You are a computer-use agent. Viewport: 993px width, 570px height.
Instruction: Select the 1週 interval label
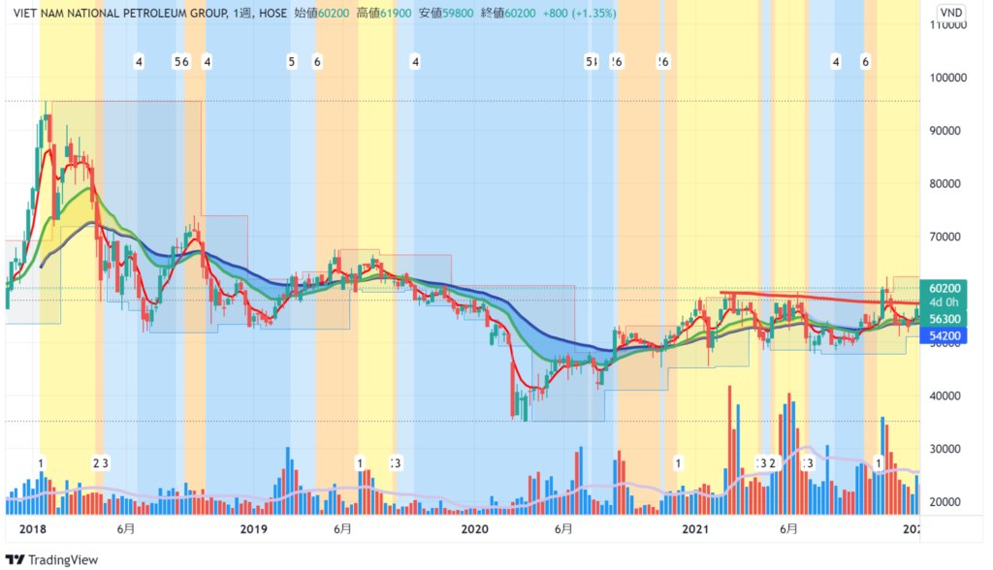coord(241,13)
